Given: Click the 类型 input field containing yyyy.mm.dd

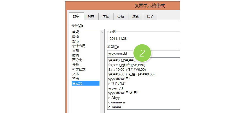Looking at the screenshot, I should tap(144, 54).
